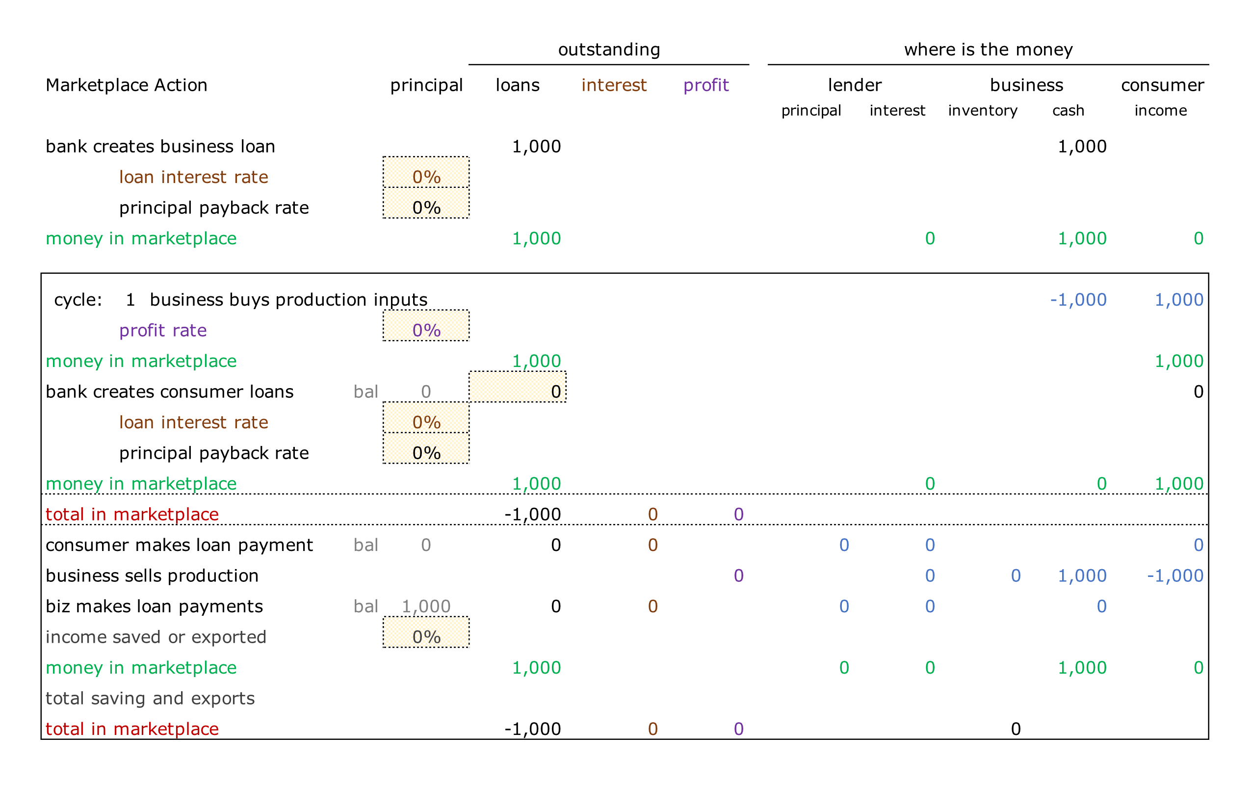The image size is (1251, 785).
Task: Click biz loan payments balance 1,000
Action: [x=426, y=606]
